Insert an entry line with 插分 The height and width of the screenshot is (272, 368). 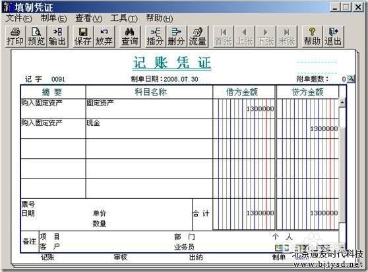(x=156, y=37)
